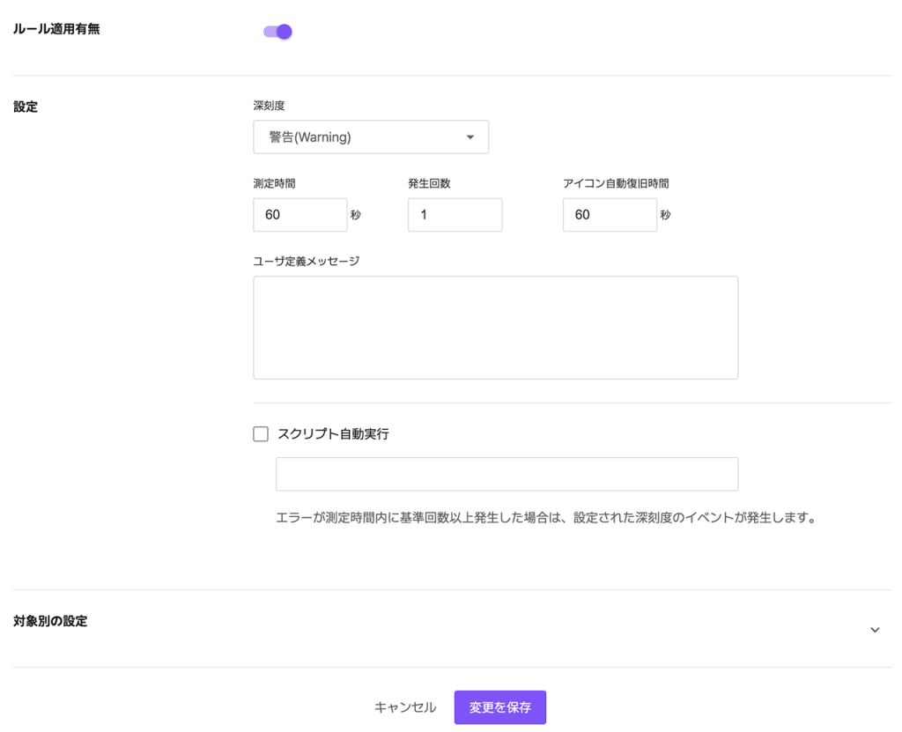Screen dimensions: 902x732
Task: Click the dropdown arrow beside 警告(Warning)
Action: tap(469, 137)
